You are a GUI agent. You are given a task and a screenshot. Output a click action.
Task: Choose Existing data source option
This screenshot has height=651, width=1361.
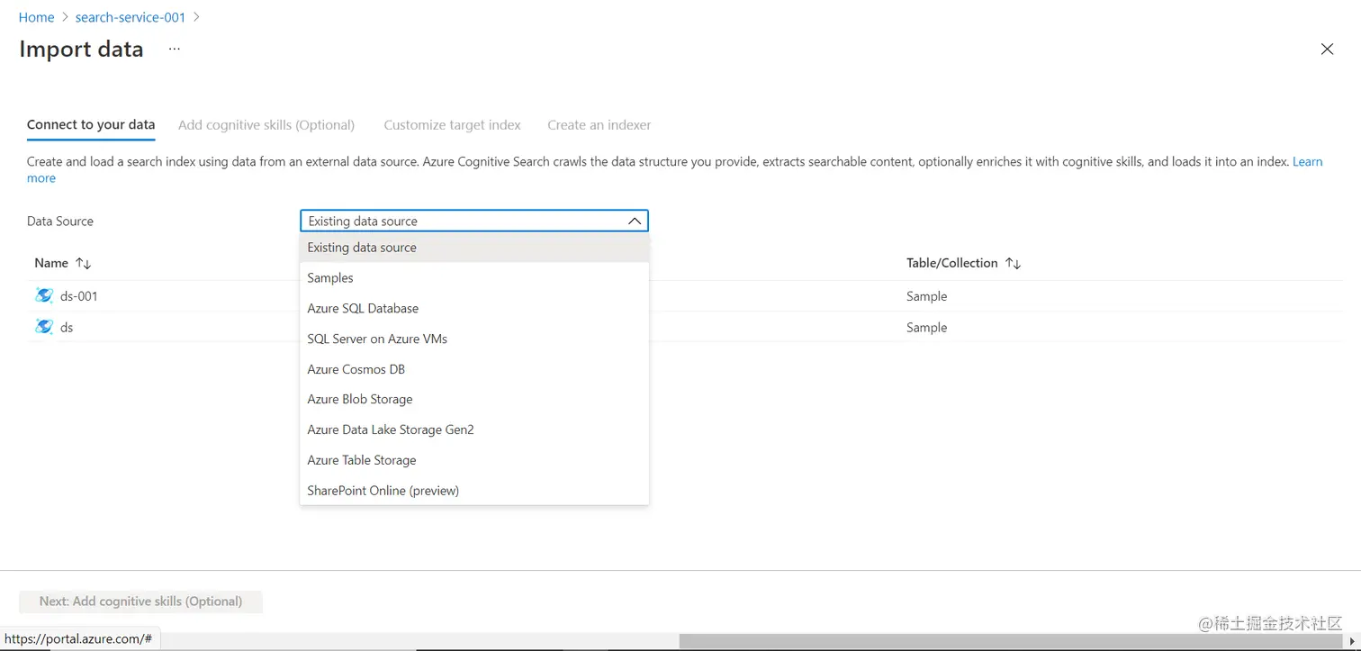474,248
